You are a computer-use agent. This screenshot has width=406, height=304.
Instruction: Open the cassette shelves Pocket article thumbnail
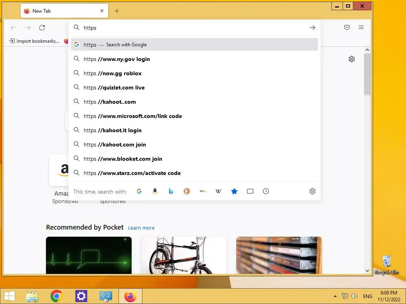(x=279, y=255)
